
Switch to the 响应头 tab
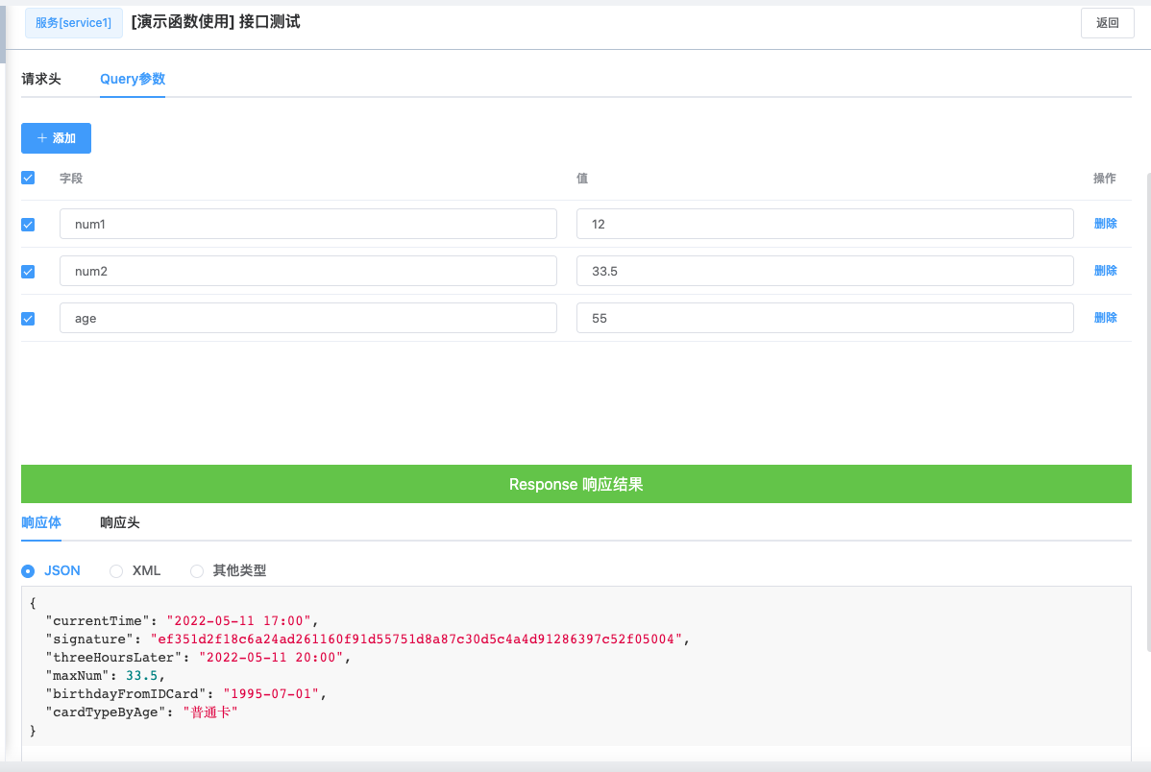tap(120, 522)
